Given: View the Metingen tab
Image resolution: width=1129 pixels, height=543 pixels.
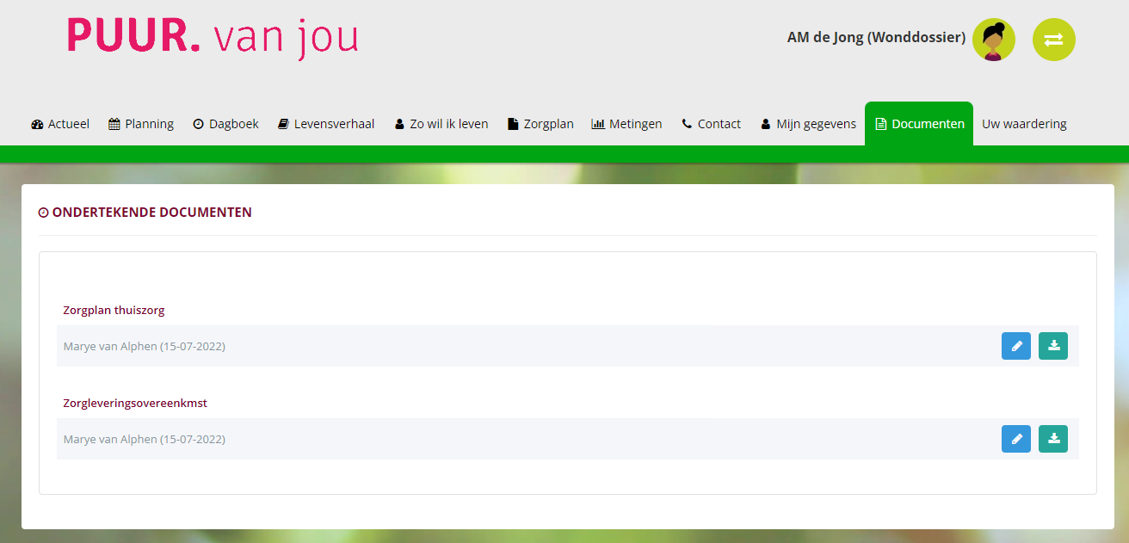Looking at the screenshot, I should [626, 124].
